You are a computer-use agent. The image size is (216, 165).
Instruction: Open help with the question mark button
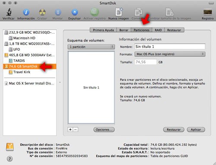[x=10, y=159]
